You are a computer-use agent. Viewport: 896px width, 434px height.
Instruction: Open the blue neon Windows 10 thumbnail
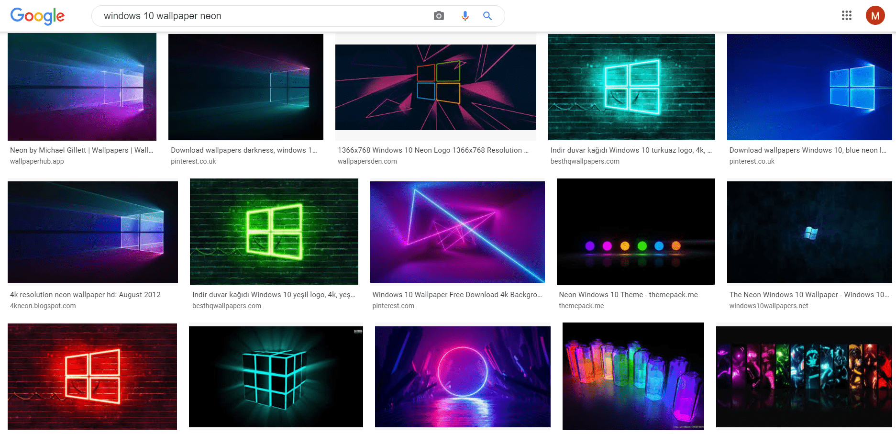click(809, 87)
